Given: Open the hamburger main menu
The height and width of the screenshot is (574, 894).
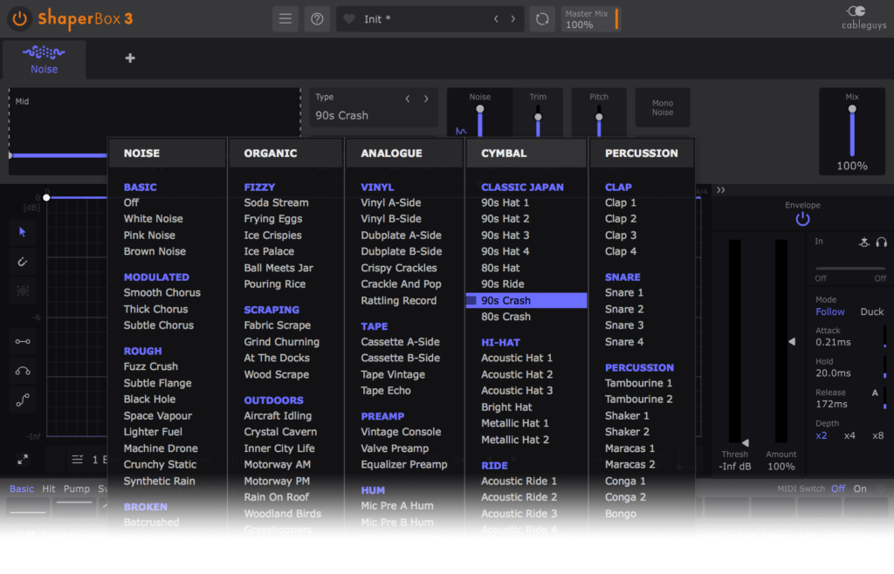Looking at the screenshot, I should [x=285, y=18].
